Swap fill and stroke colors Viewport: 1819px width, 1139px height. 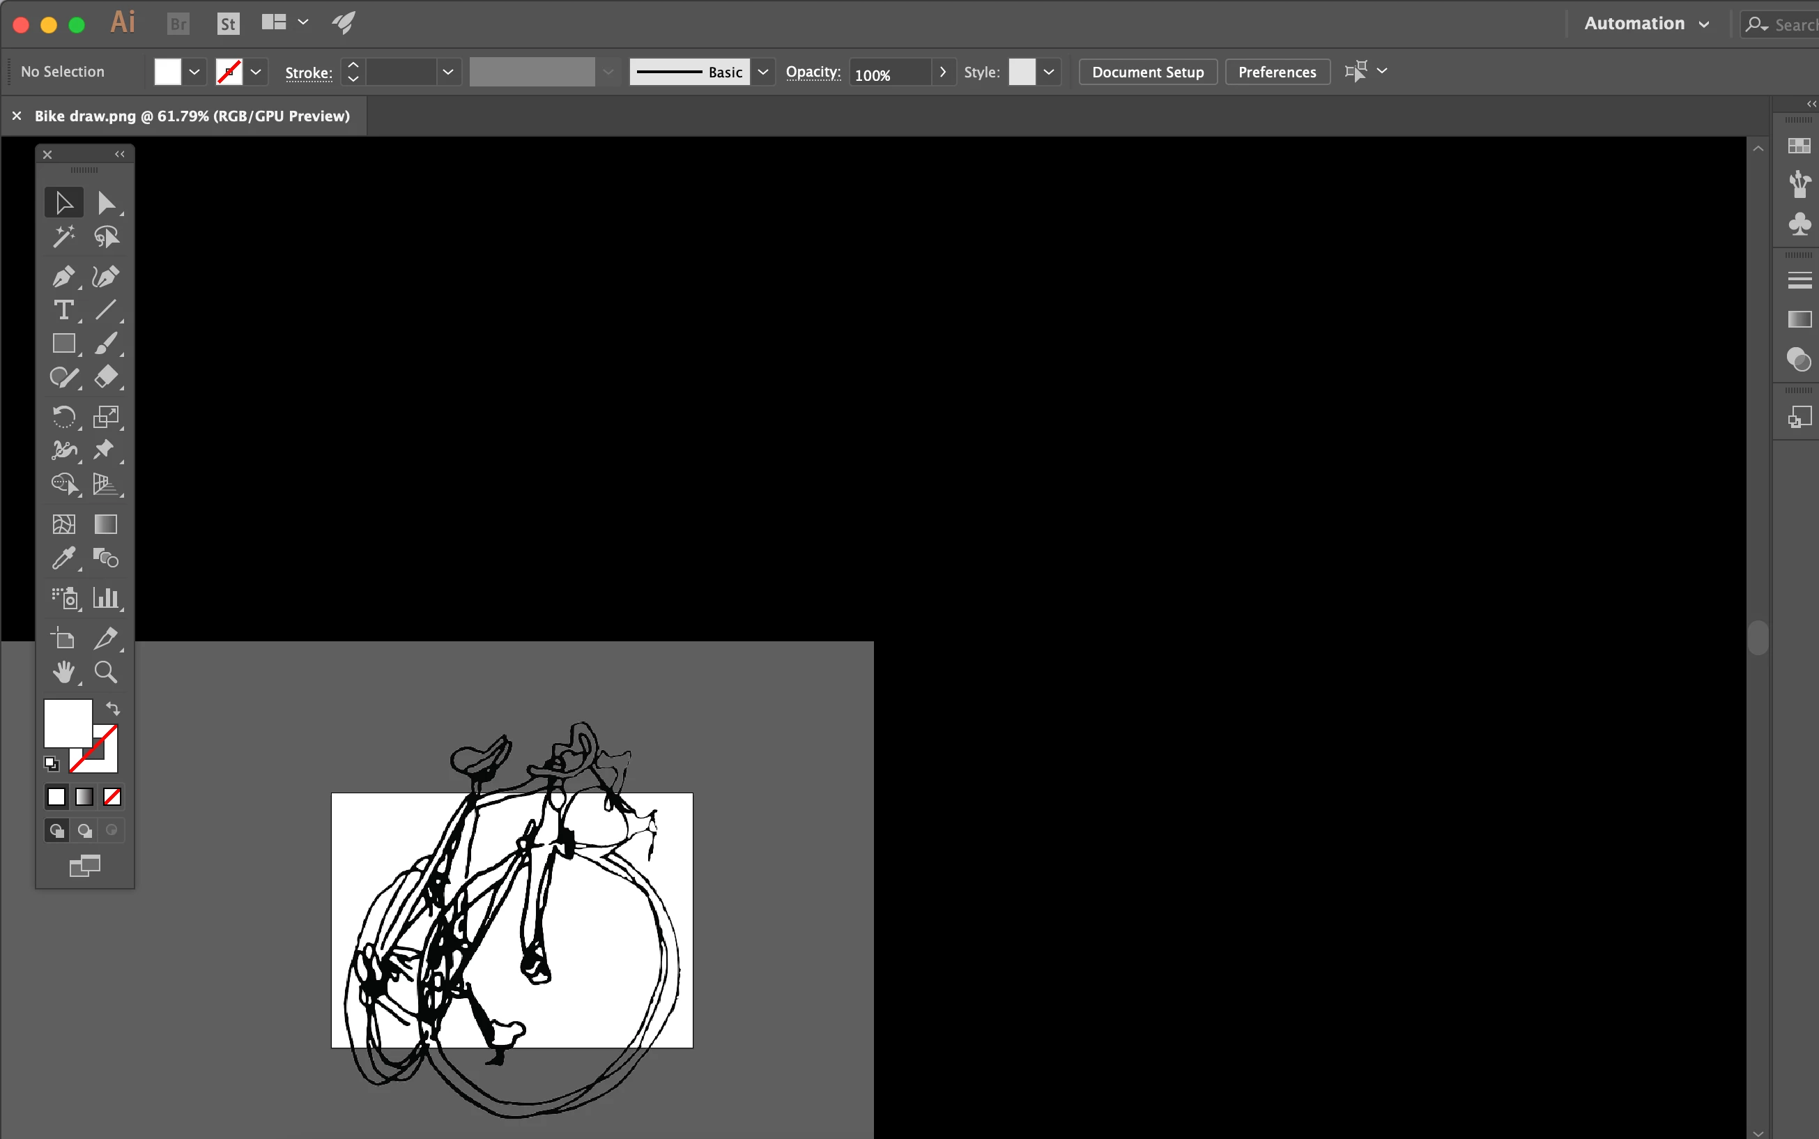click(x=113, y=708)
